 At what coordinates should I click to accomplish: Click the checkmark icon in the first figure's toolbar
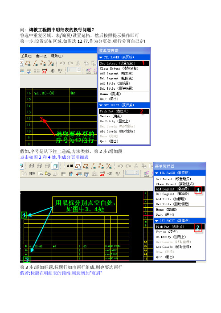(x=60, y=70)
